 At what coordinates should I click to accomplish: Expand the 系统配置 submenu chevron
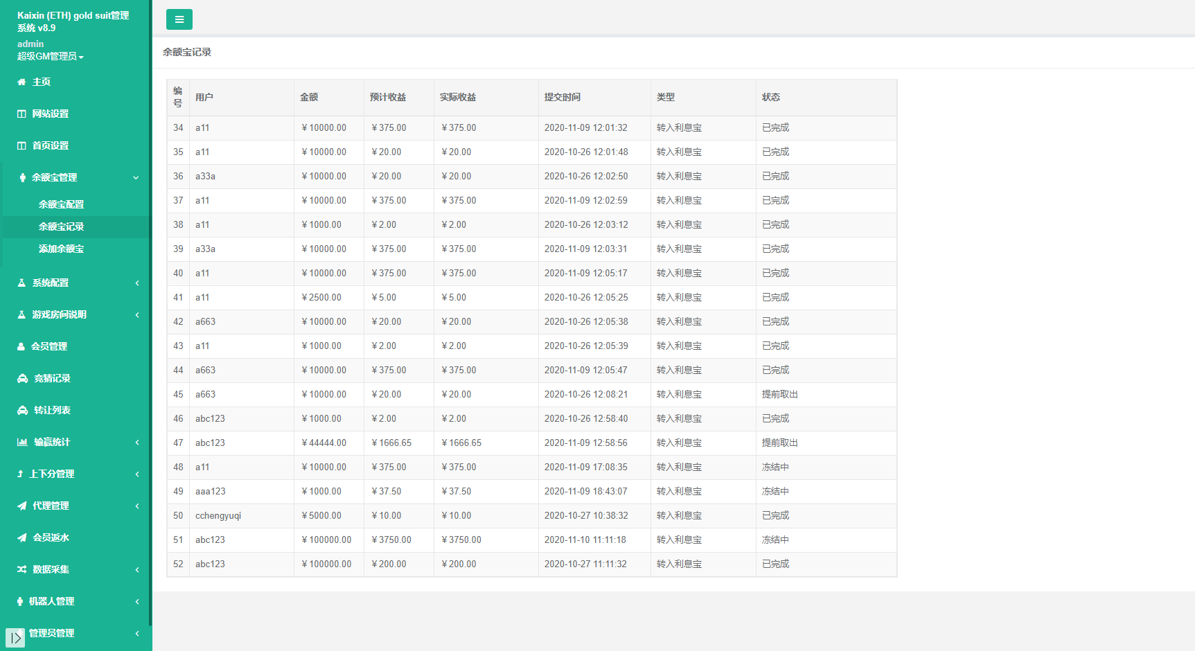pos(137,283)
